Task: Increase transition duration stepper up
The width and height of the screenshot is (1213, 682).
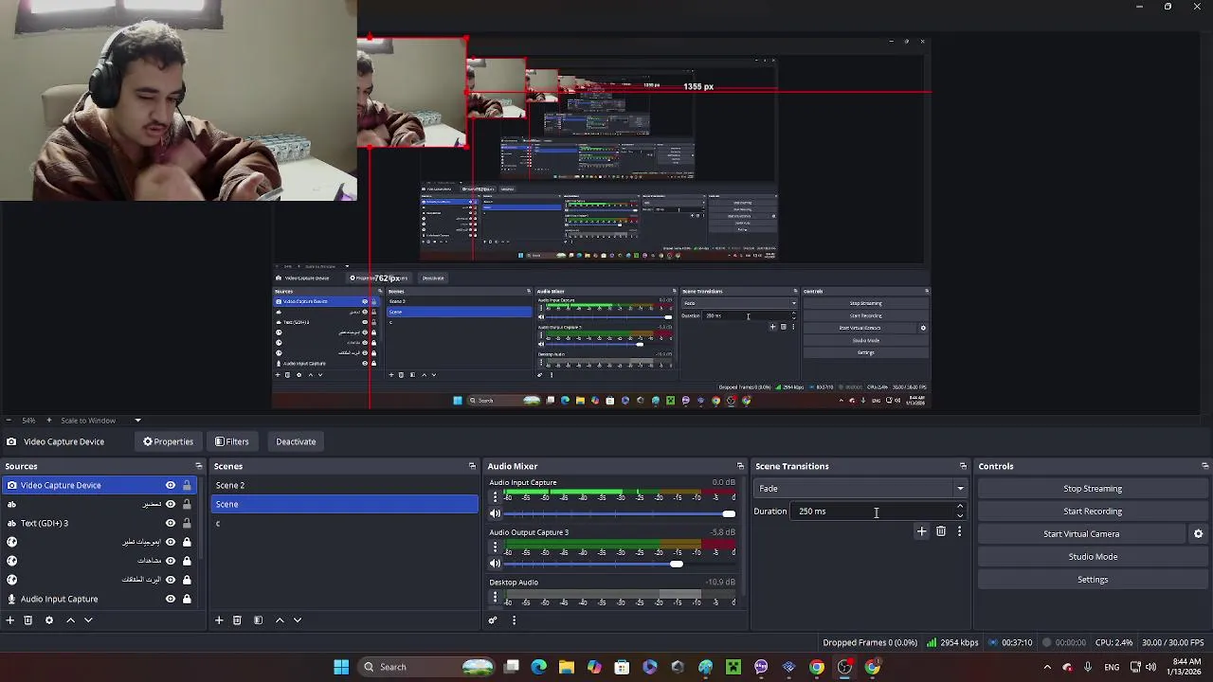Action: (959, 507)
